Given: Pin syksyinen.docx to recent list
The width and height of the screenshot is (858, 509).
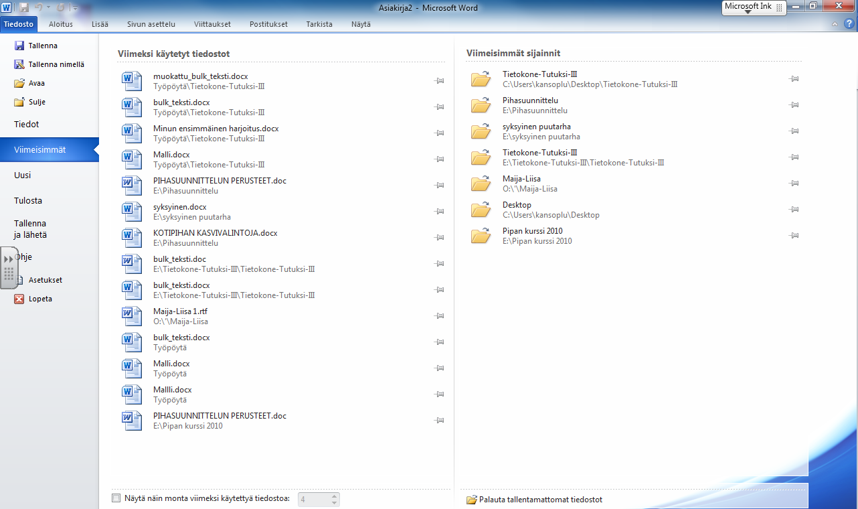Looking at the screenshot, I should pos(439,211).
